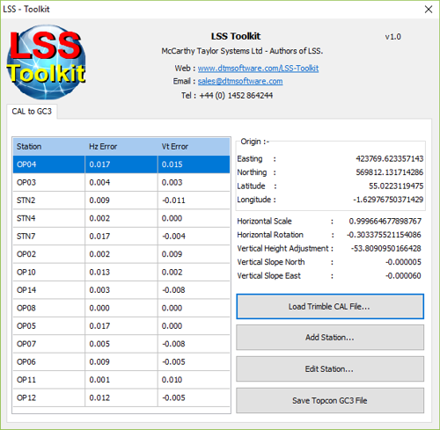Pick the OP11 station row

pyautogui.click(x=121, y=380)
